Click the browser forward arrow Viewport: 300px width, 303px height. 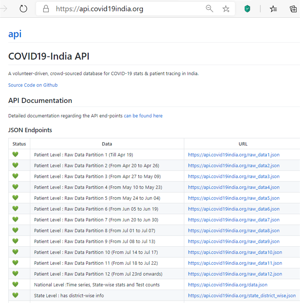click(x=4, y=9)
